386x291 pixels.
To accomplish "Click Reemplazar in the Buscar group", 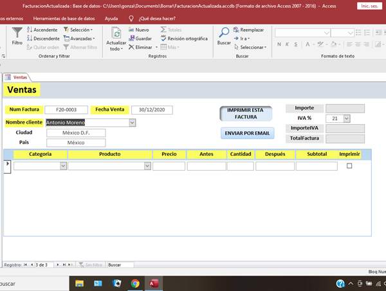I will pyautogui.click(x=248, y=30).
